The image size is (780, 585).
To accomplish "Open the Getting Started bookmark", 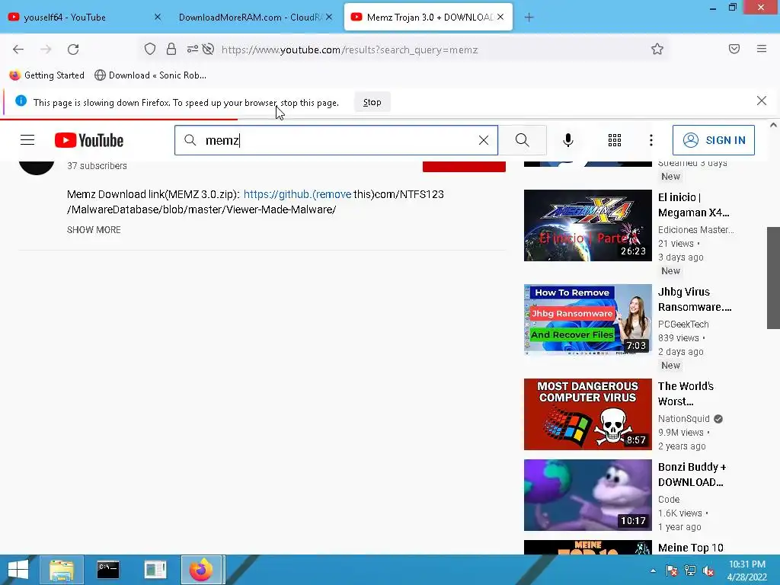I will (46, 75).
